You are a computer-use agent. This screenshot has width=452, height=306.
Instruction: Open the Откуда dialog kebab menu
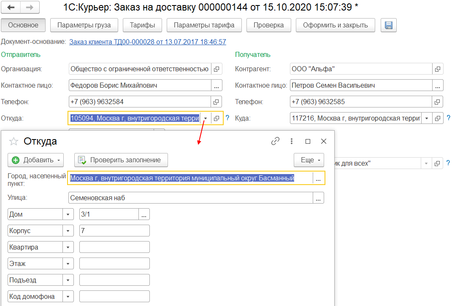pos(291,141)
